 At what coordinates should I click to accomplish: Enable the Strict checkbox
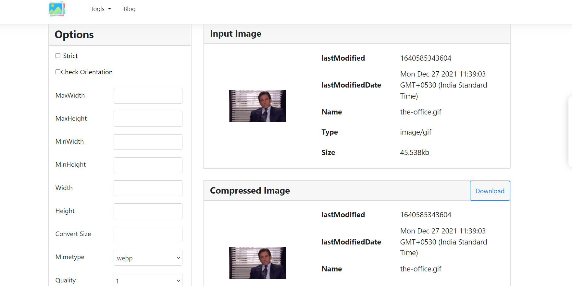[58, 56]
